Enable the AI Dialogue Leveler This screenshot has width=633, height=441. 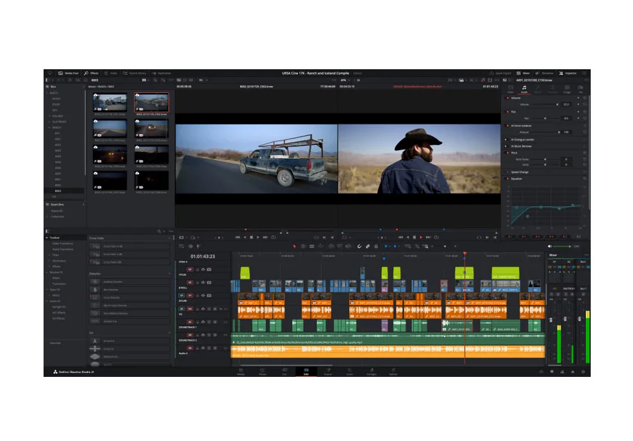pos(506,140)
